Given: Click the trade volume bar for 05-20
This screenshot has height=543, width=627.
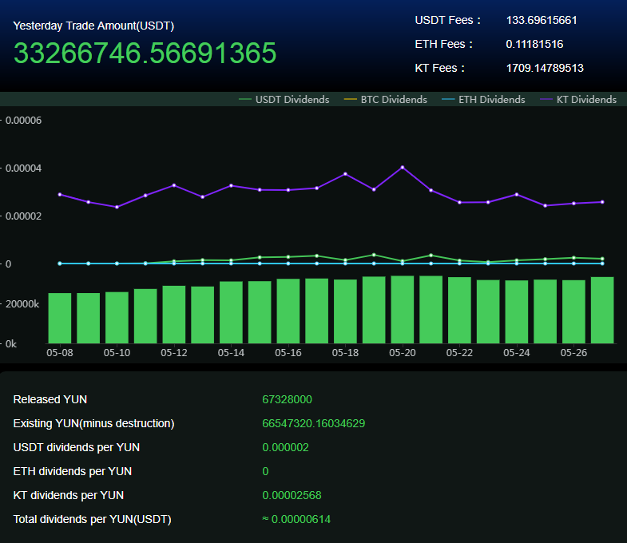Looking at the screenshot, I should coord(403,310).
